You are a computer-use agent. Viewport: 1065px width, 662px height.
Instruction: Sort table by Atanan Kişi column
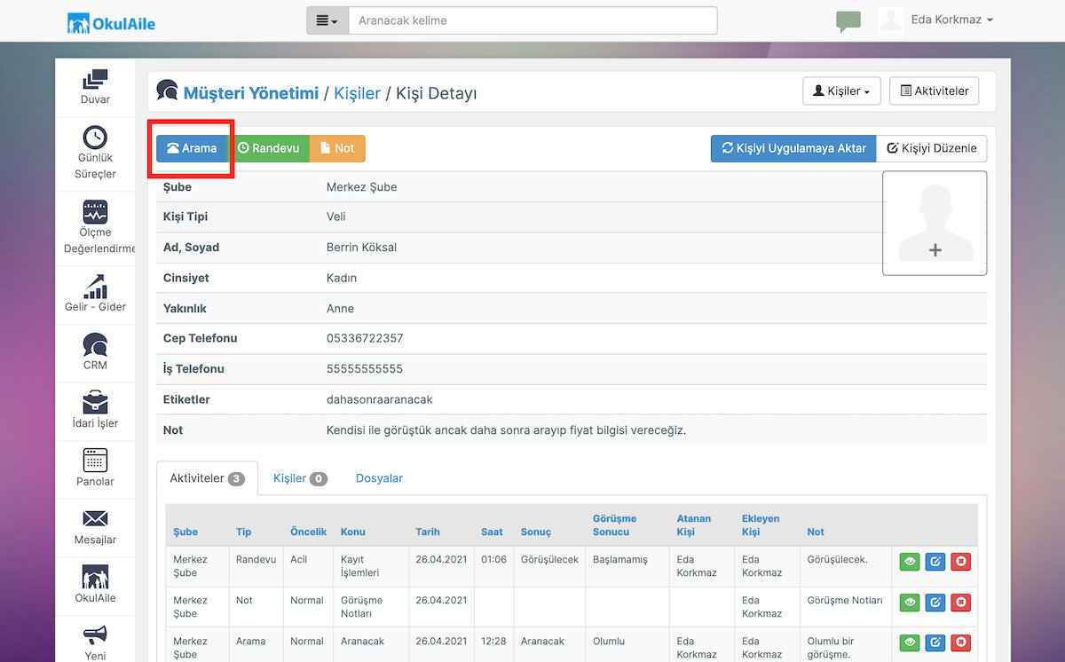click(x=694, y=524)
